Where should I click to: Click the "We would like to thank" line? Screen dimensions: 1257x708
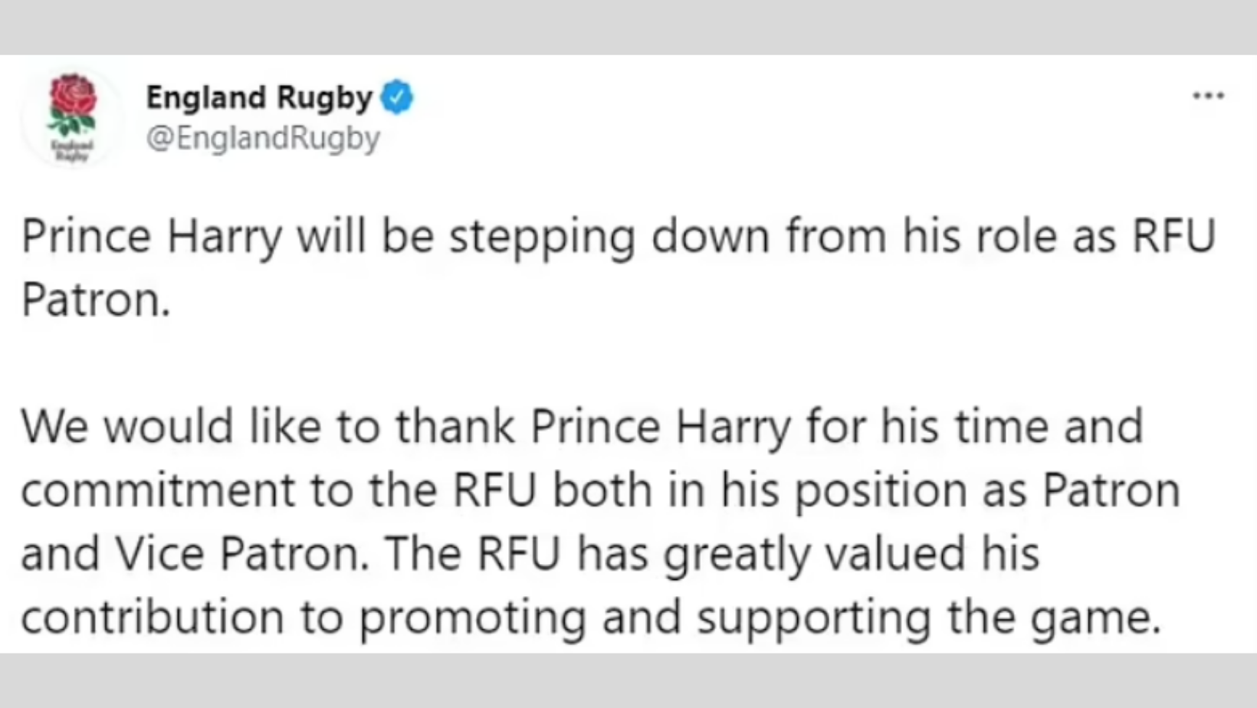tap(581, 427)
